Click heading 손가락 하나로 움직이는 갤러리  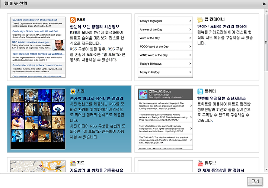pos(96,98)
